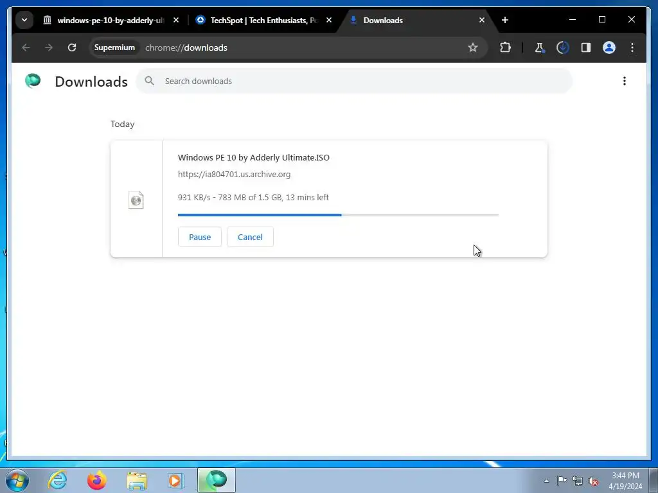Open Windows Media Player from the taskbar
Viewport: 658px width, 493px height.
click(x=175, y=480)
